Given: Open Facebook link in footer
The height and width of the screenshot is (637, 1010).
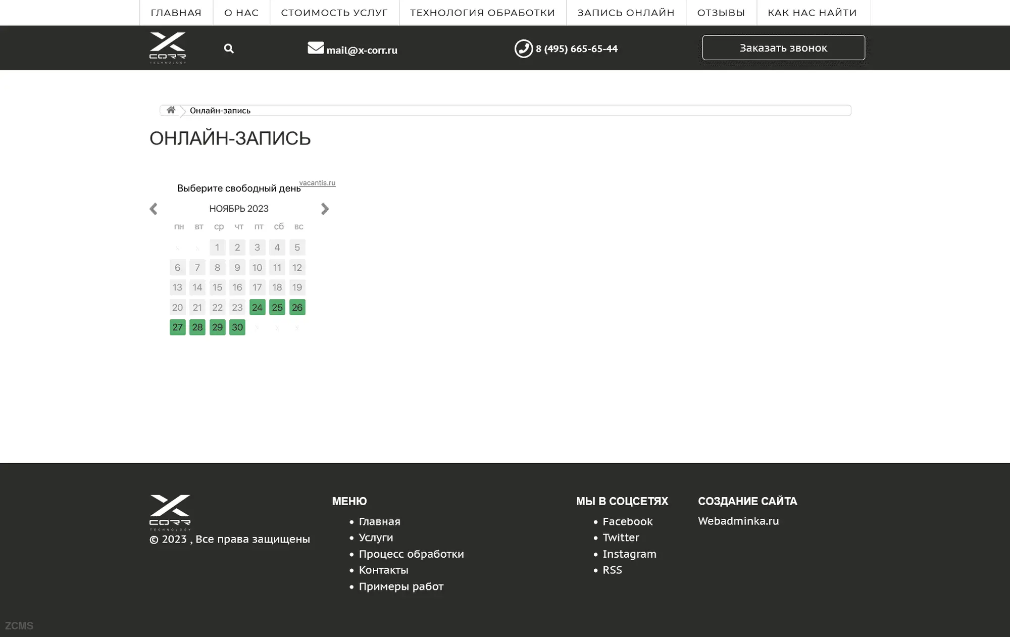Looking at the screenshot, I should (x=627, y=521).
